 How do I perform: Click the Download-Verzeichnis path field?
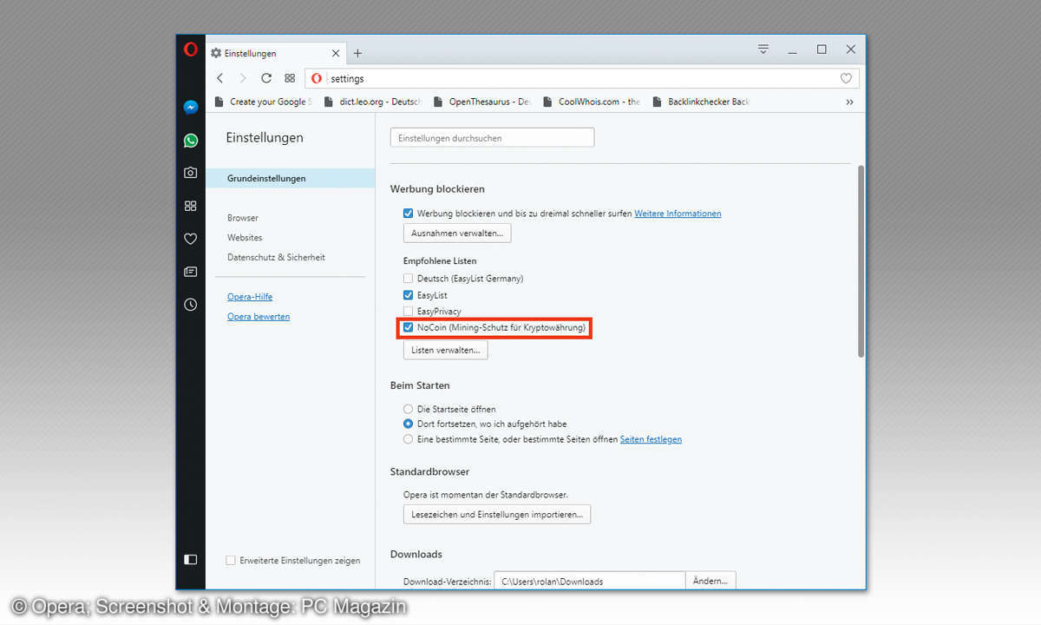(x=590, y=581)
